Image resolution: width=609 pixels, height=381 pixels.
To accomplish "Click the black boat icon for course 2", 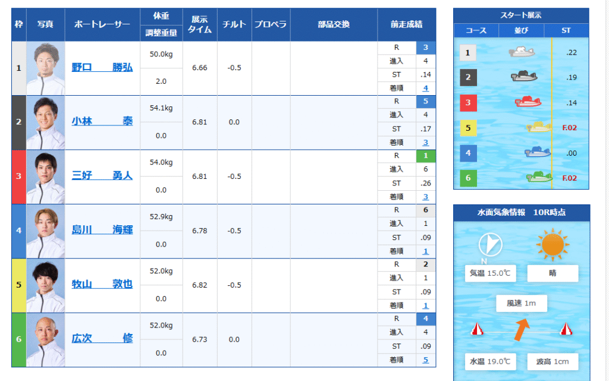I will [x=524, y=77].
